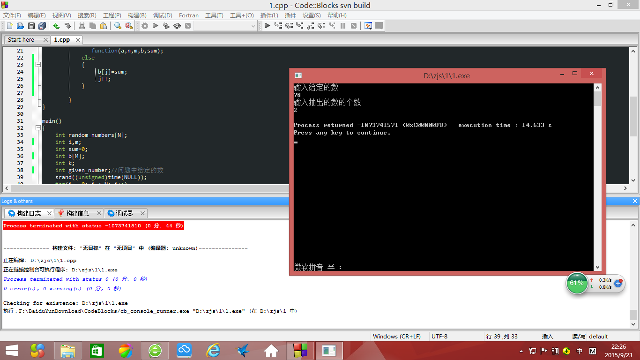Open the 文件(F) menu
Image resolution: width=640 pixels, height=360 pixels.
coord(12,15)
